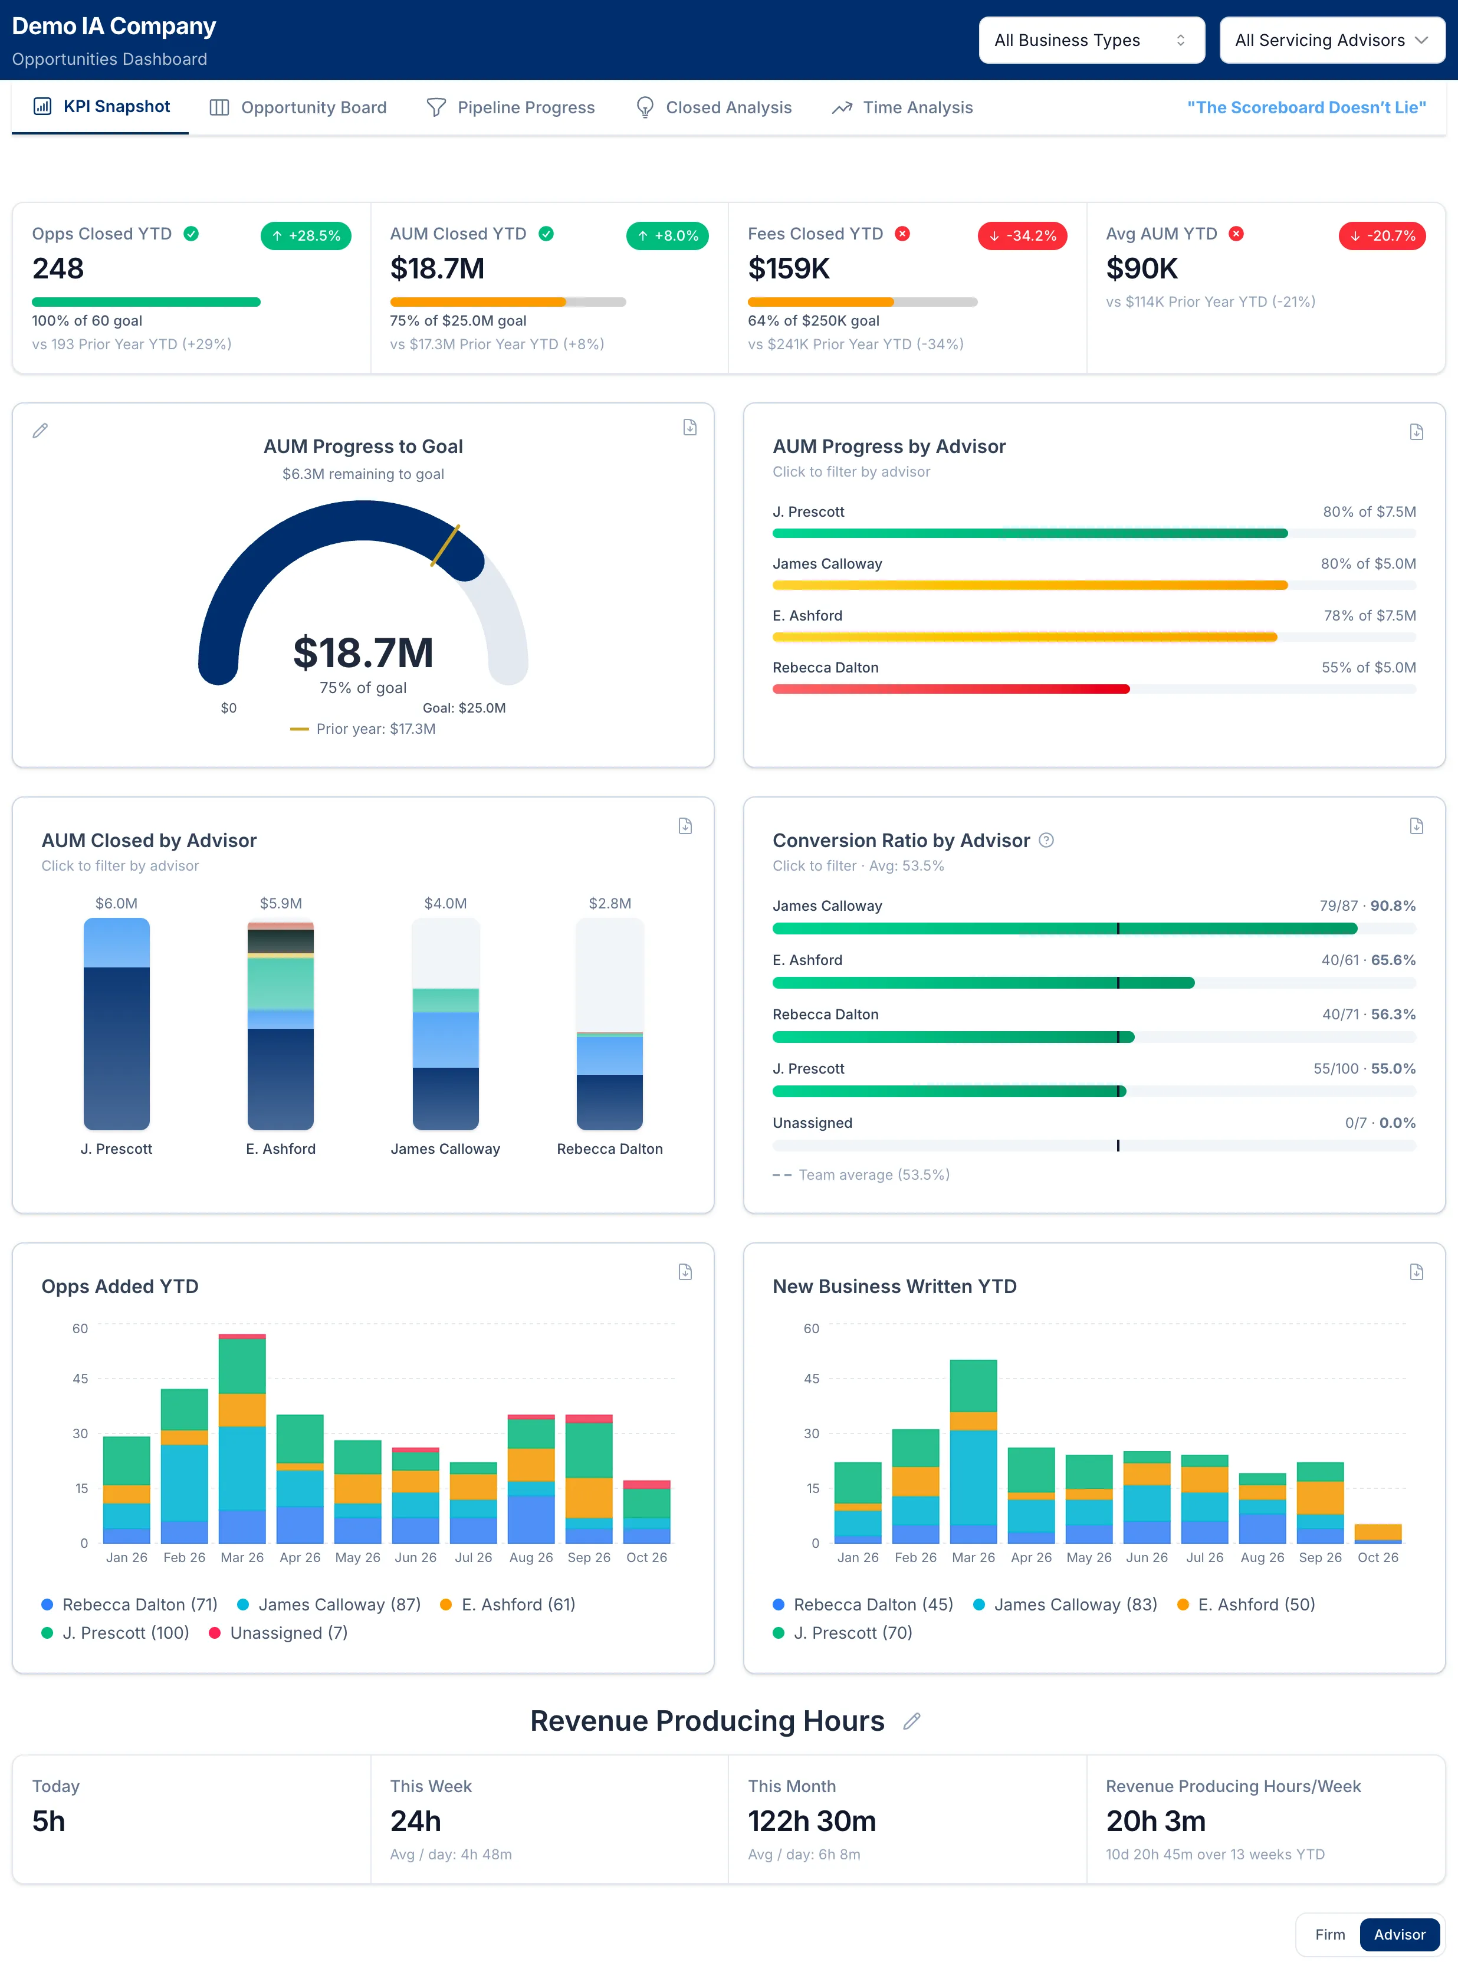1458x1962 pixels.
Task: Click the help icon beside Conversion Ratio by Advisor
Action: pos(1046,840)
